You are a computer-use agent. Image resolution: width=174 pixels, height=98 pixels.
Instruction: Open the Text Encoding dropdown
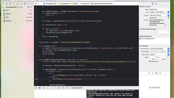tap(159, 49)
